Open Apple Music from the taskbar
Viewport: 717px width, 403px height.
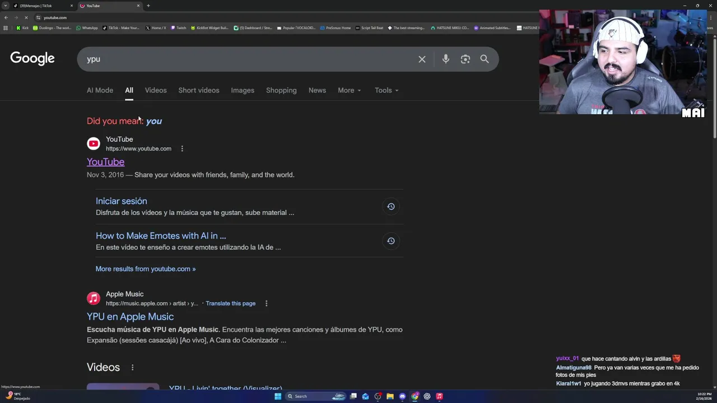click(x=440, y=396)
